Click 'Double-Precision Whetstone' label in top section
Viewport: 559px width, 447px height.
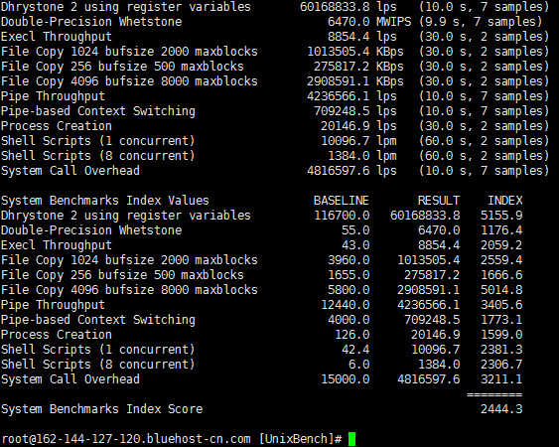point(91,22)
